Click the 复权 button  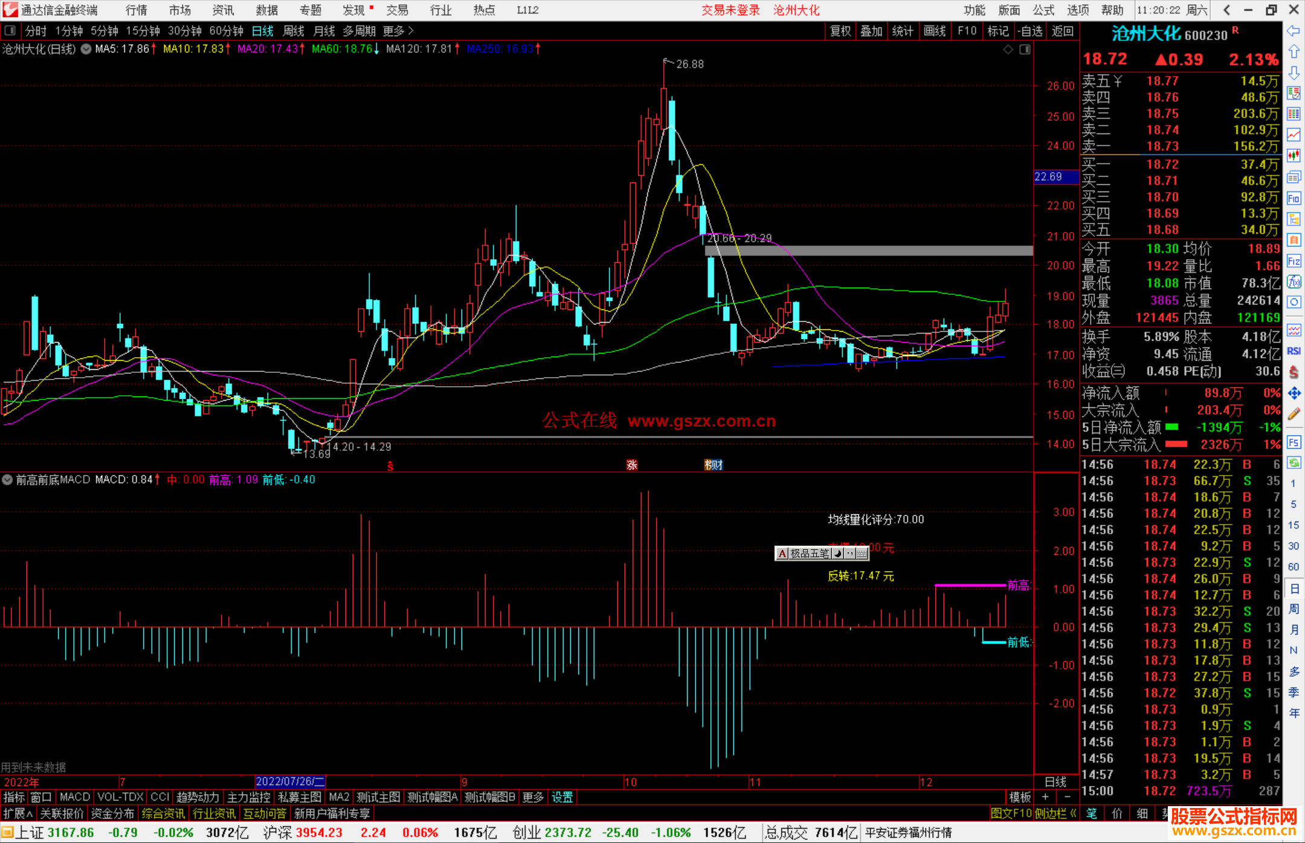click(840, 31)
